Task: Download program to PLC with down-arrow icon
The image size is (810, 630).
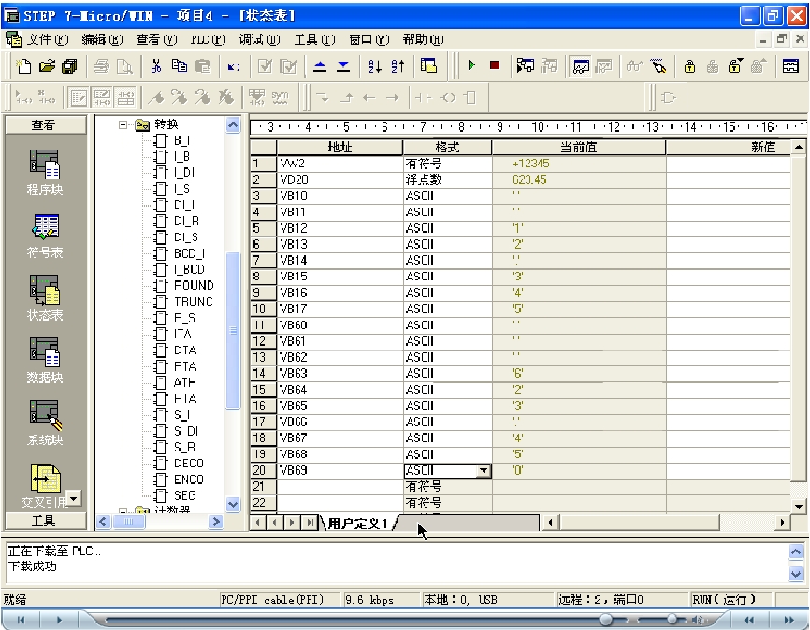Action: pos(343,66)
